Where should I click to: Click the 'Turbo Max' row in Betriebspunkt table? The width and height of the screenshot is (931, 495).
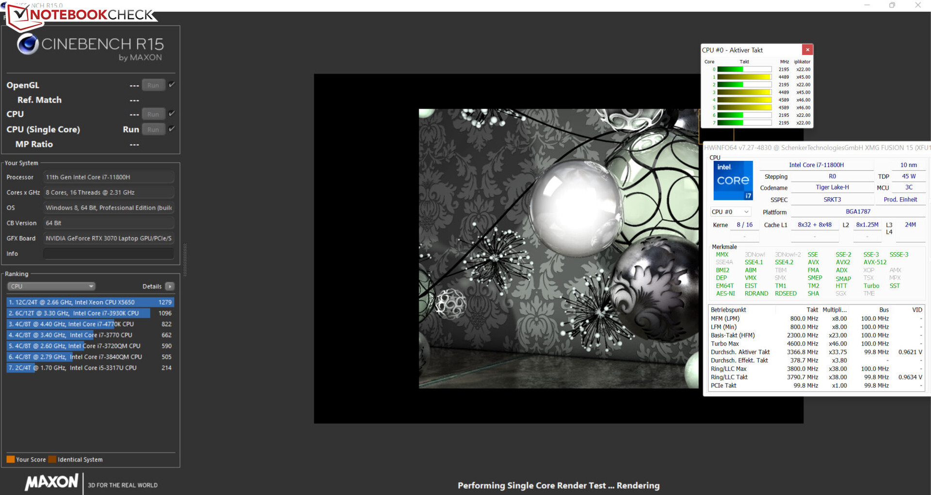coord(816,344)
